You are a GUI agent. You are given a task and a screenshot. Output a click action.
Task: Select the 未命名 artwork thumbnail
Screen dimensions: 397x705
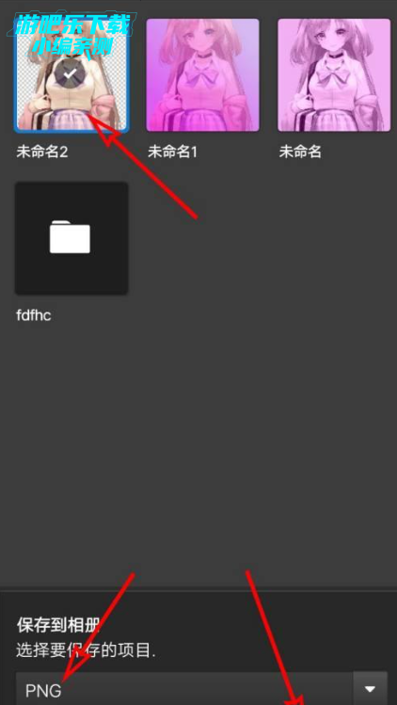334,75
